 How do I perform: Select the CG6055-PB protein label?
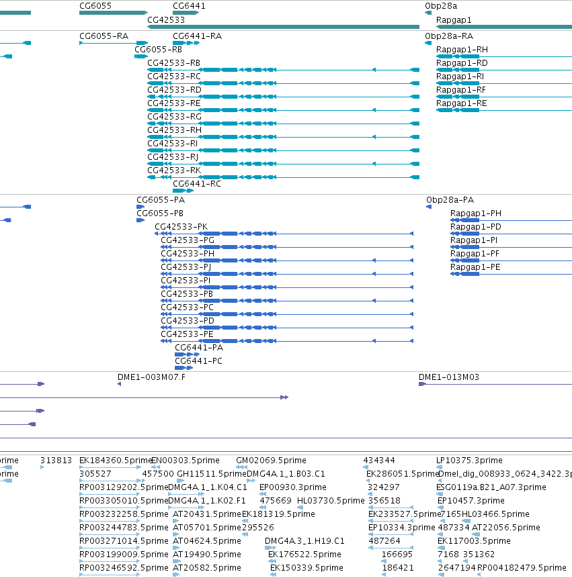[160, 213]
